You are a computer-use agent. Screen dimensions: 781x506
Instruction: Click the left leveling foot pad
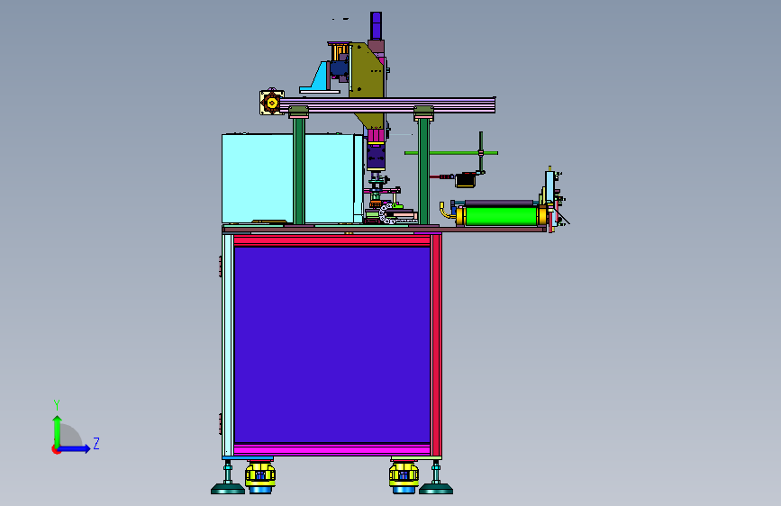point(228,489)
